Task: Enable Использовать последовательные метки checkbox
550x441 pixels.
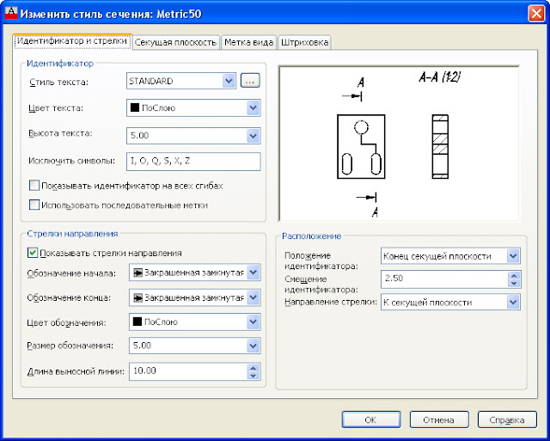Action: (x=34, y=205)
